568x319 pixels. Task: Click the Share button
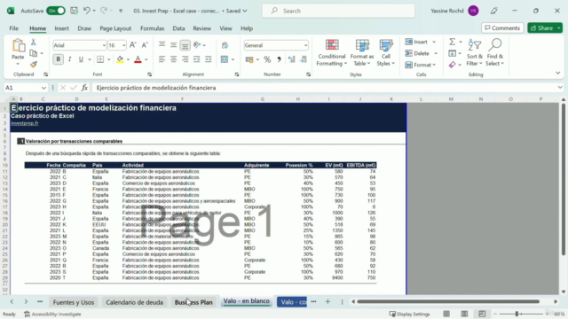(542, 27)
